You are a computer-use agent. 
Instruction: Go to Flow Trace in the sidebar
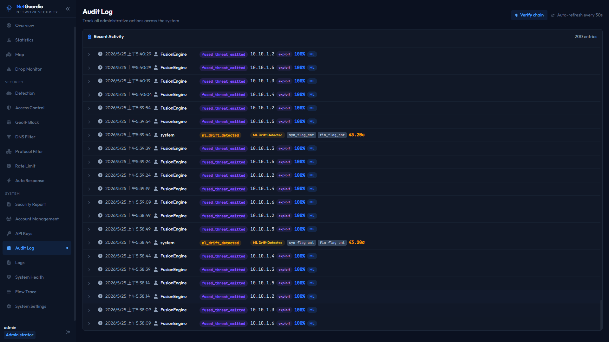pyautogui.click(x=37, y=292)
